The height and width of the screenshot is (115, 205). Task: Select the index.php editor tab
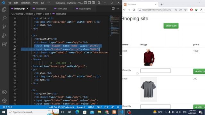[x=19, y=9]
